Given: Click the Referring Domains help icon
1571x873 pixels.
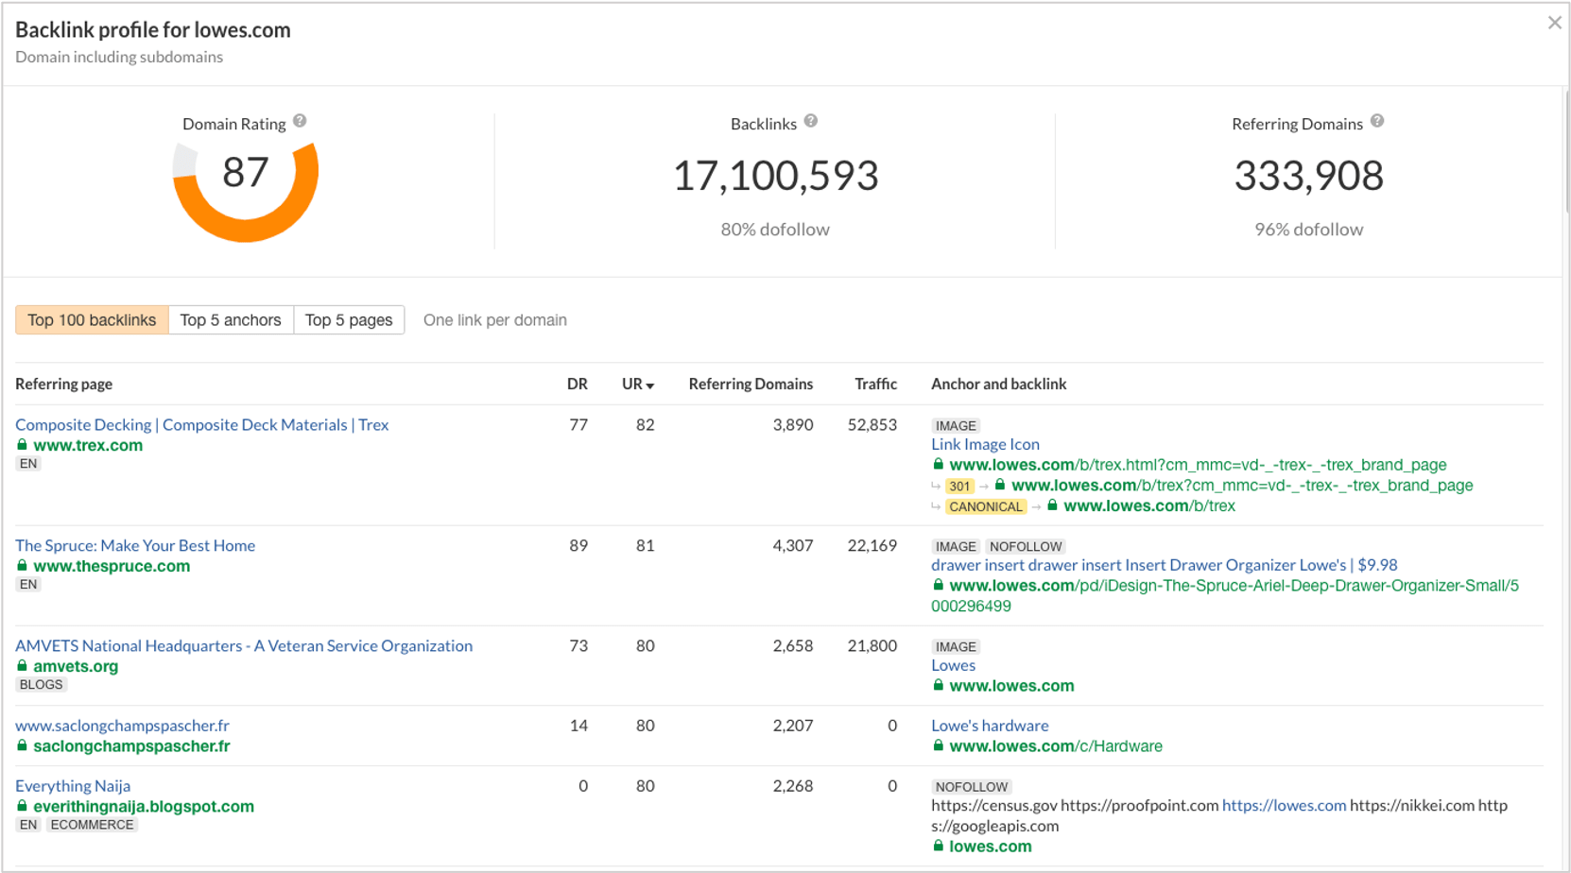Looking at the screenshot, I should pyautogui.click(x=1377, y=121).
